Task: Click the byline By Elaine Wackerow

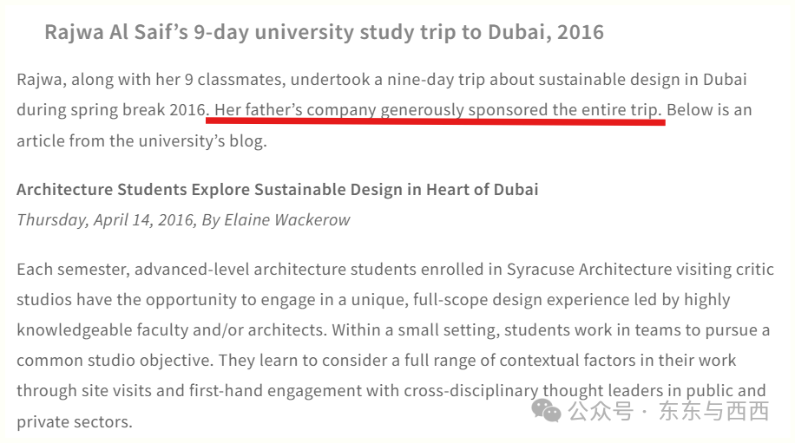Action: click(x=276, y=219)
